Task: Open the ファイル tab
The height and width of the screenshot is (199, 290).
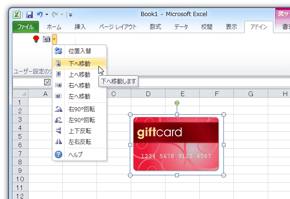Action: coord(26,27)
